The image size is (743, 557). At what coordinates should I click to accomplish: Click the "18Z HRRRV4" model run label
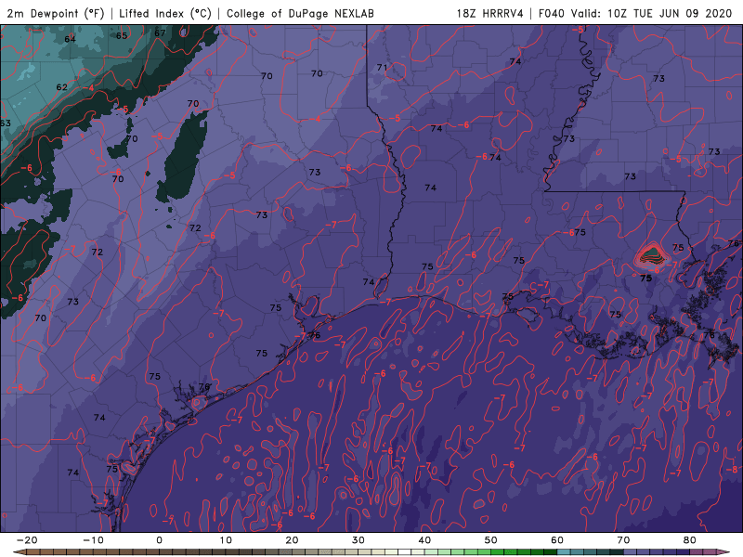pyautogui.click(x=489, y=13)
